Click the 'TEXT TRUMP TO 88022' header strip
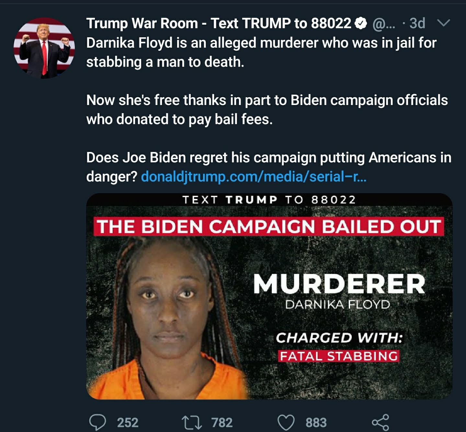The height and width of the screenshot is (432, 466). pyautogui.click(x=269, y=200)
